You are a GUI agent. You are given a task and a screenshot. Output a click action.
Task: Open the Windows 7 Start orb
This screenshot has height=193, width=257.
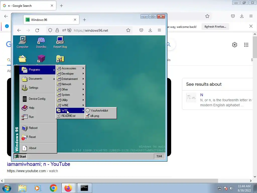coord(6,188)
